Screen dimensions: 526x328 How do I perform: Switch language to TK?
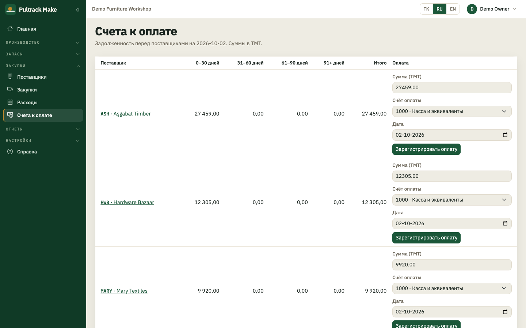426,9
